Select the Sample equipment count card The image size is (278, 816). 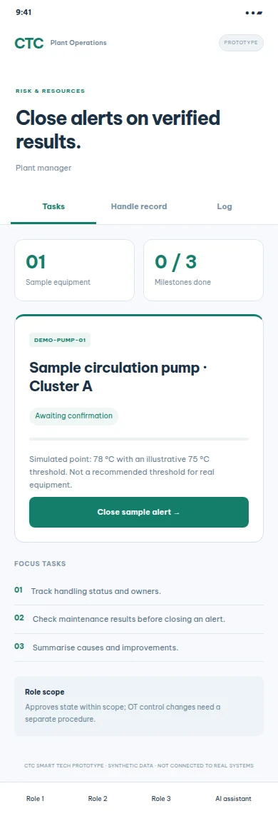[74, 270]
